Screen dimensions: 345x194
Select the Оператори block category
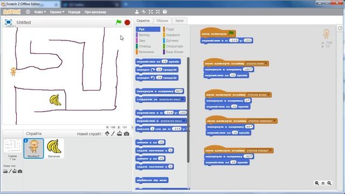pyautogui.click(x=175, y=46)
